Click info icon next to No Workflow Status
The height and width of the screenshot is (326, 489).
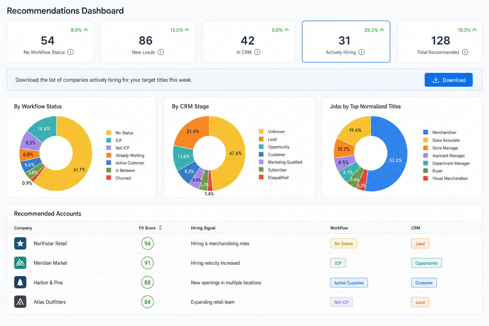(71, 52)
